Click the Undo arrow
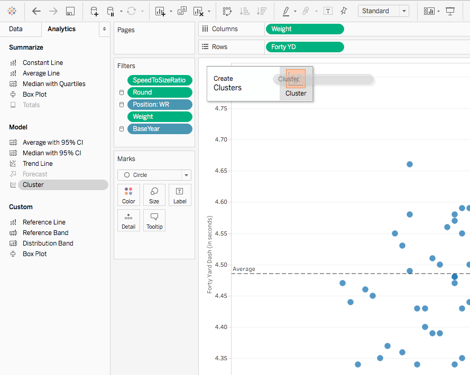 (x=36, y=11)
